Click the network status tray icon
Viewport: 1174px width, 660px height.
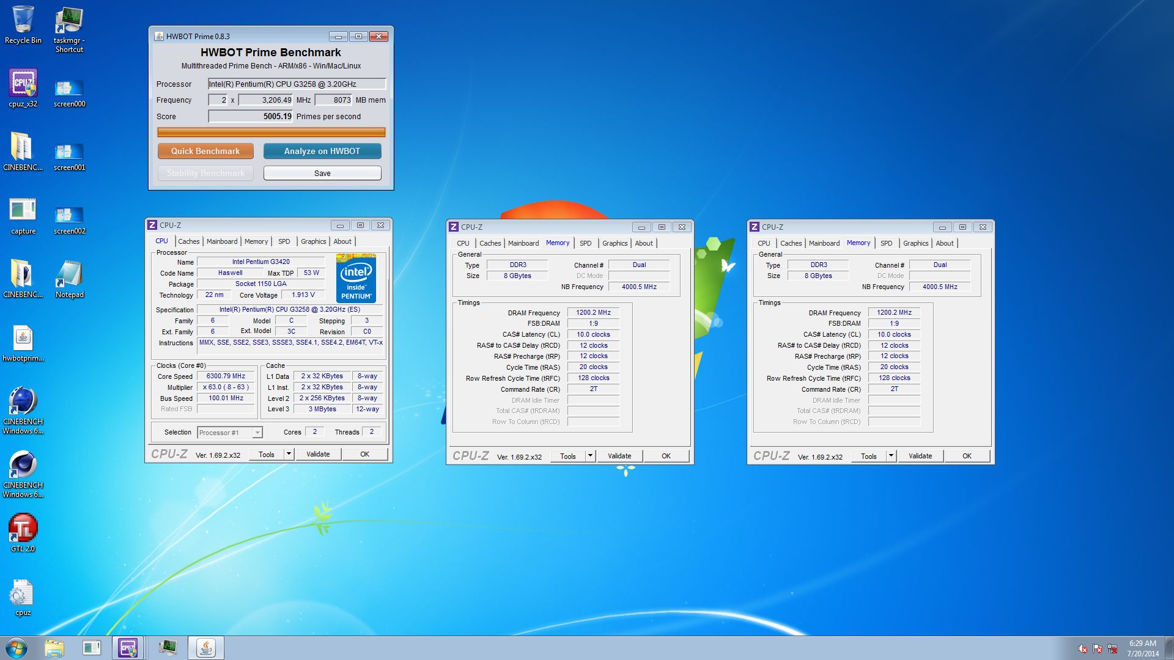pos(1112,648)
